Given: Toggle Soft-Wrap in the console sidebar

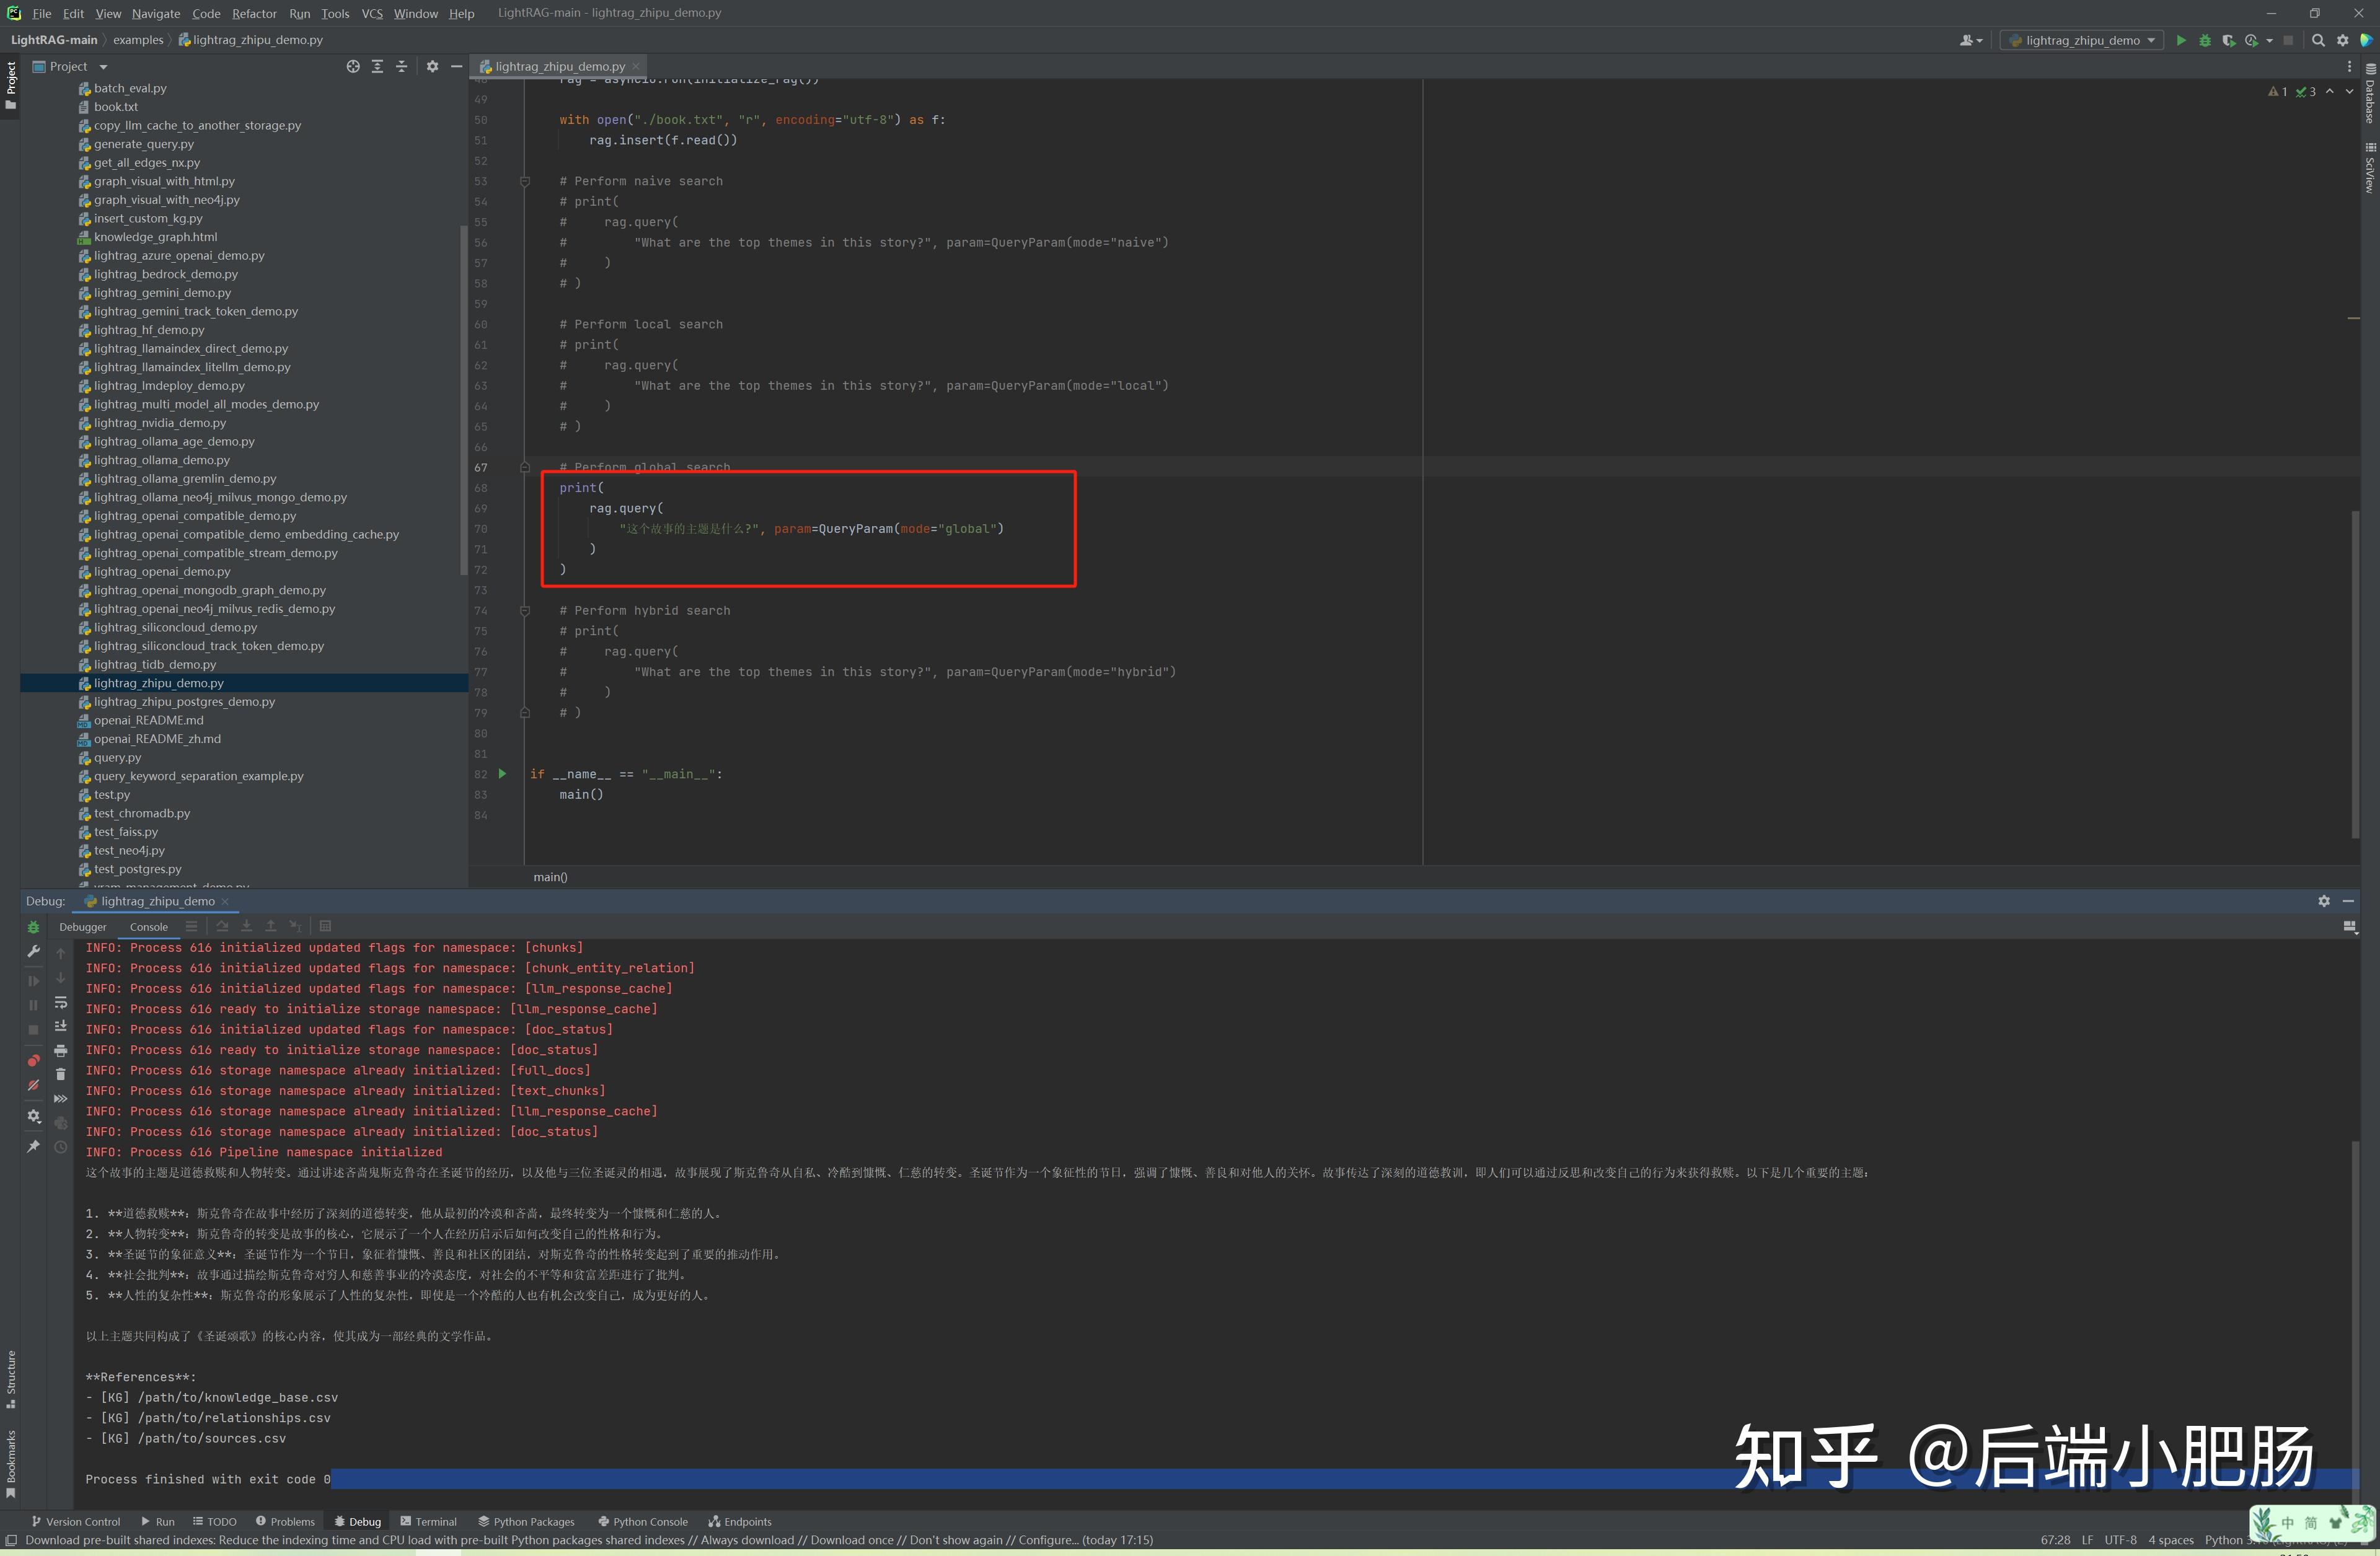Looking at the screenshot, I should [60, 1002].
